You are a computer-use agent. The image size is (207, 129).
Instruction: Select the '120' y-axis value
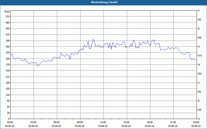click(x=8, y=95)
